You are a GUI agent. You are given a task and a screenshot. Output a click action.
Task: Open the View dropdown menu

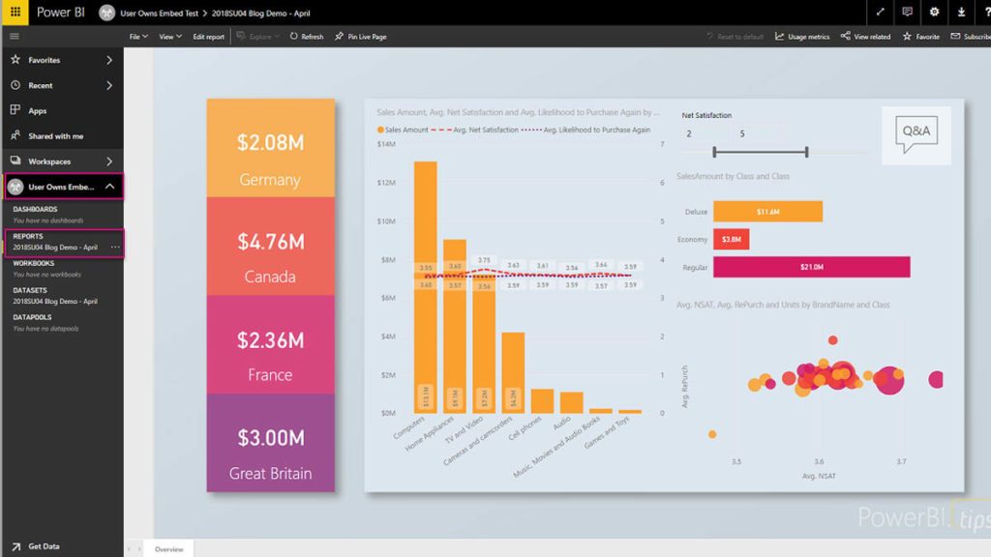pyautogui.click(x=170, y=36)
